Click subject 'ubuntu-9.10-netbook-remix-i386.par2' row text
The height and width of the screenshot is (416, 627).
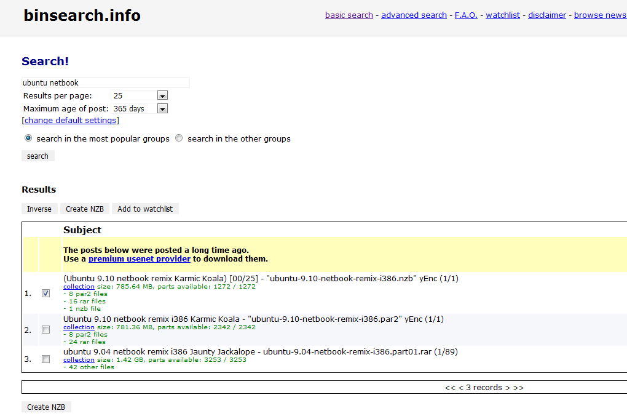(253, 319)
